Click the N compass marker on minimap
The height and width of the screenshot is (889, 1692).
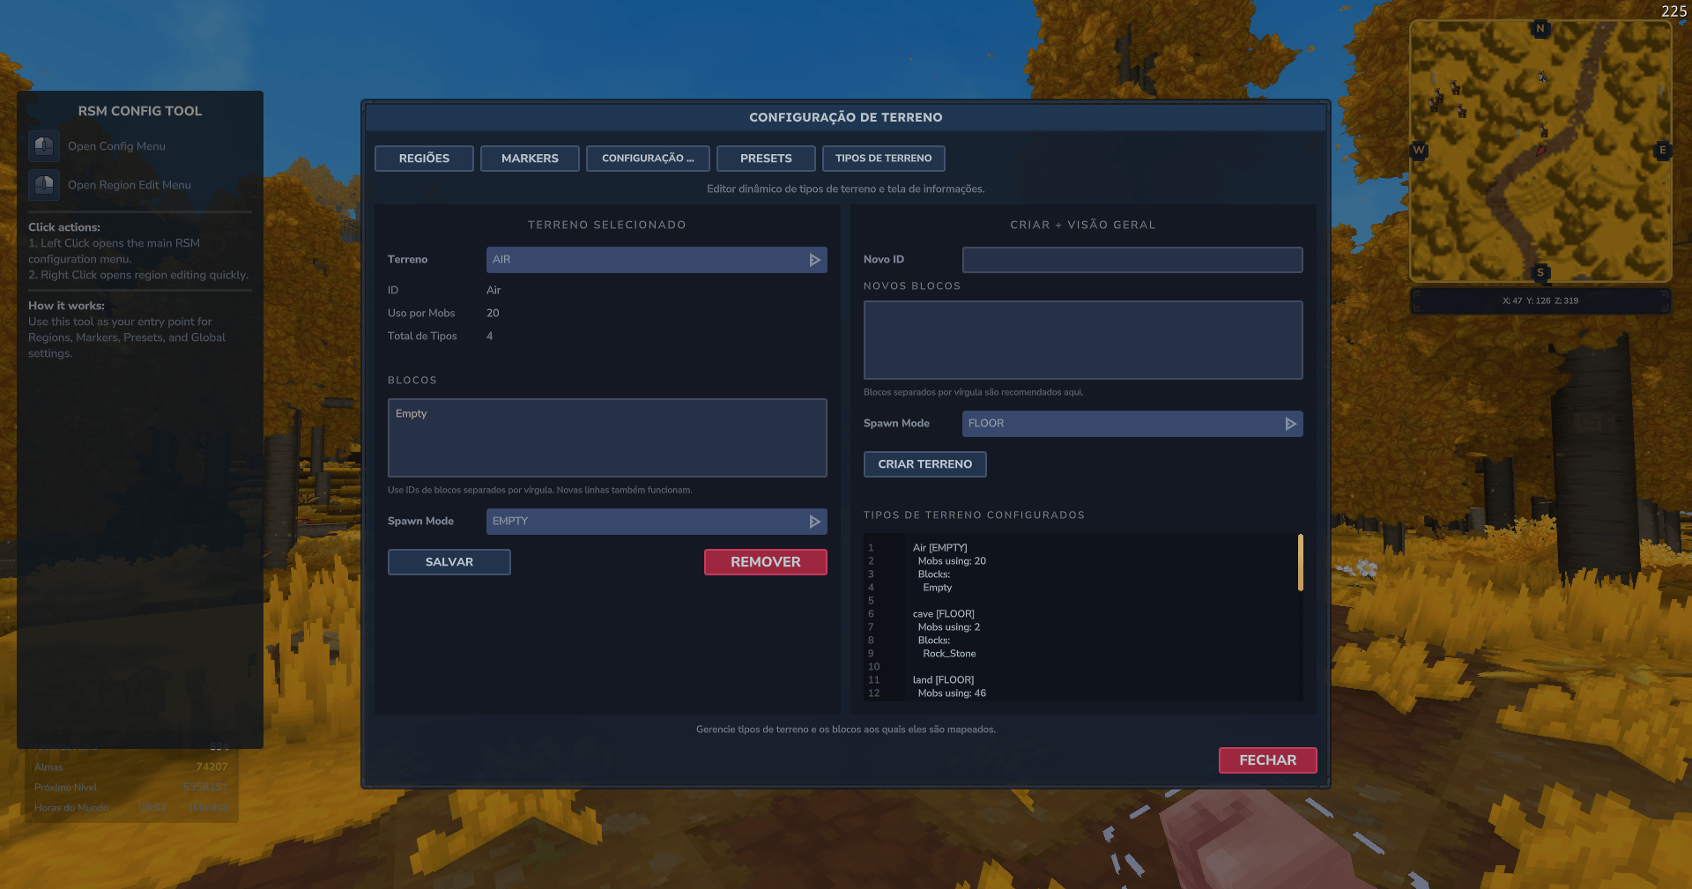(x=1540, y=28)
